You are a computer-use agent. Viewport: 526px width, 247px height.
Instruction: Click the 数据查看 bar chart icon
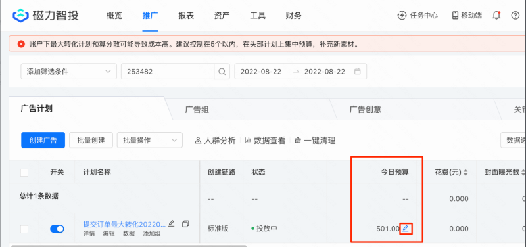point(248,141)
